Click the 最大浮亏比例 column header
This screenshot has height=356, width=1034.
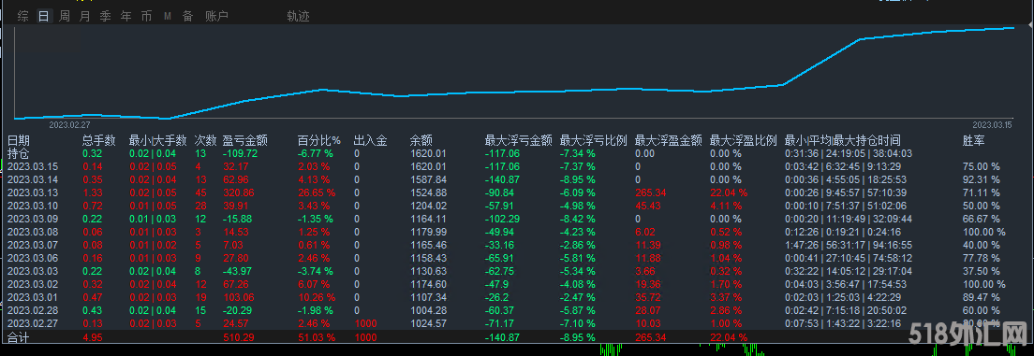593,140
